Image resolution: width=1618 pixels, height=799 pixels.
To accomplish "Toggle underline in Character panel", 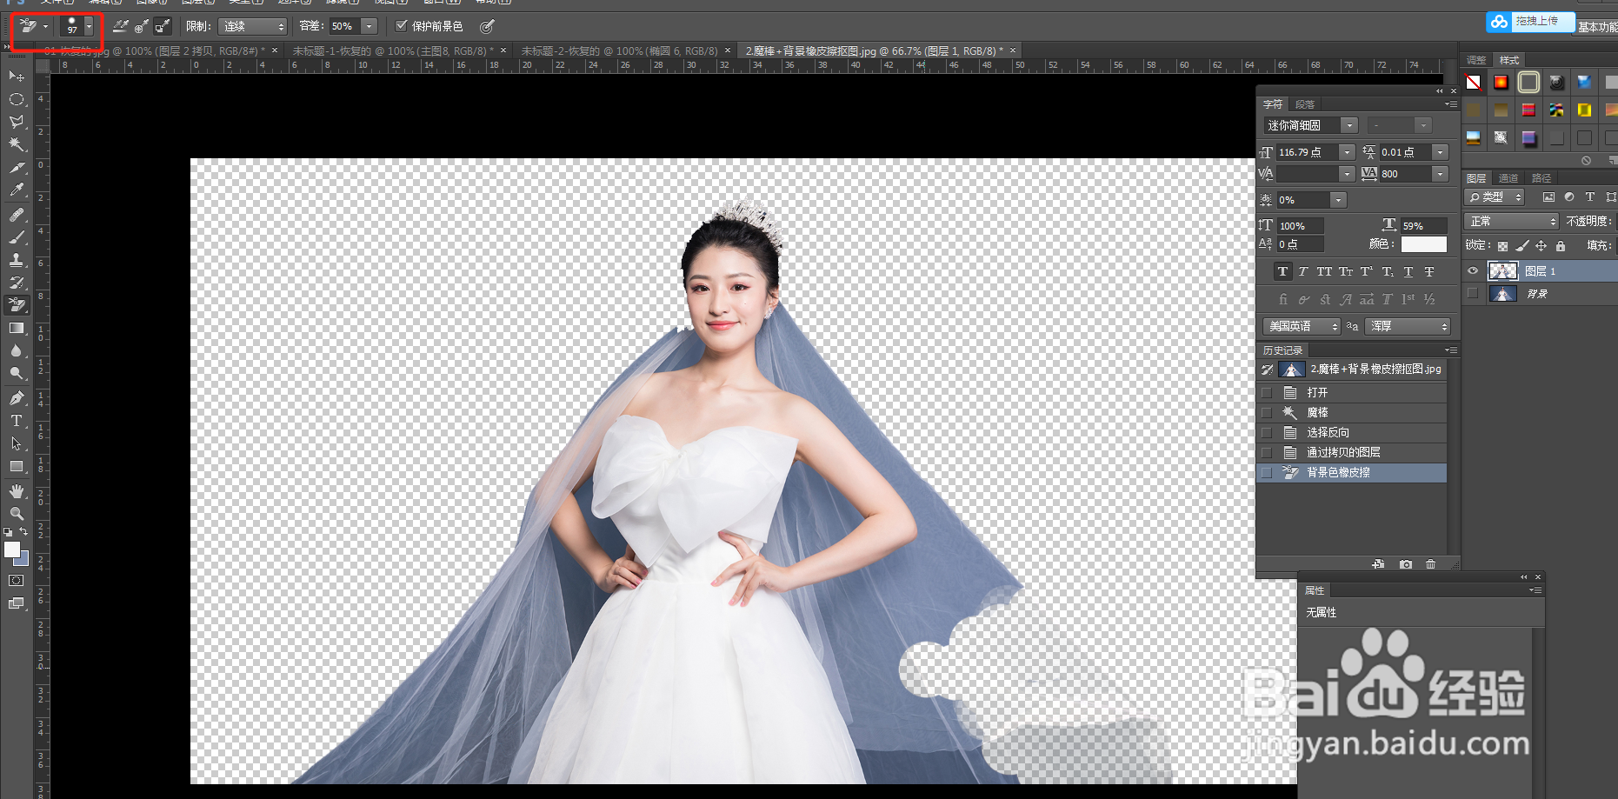I will [1408, 271].
